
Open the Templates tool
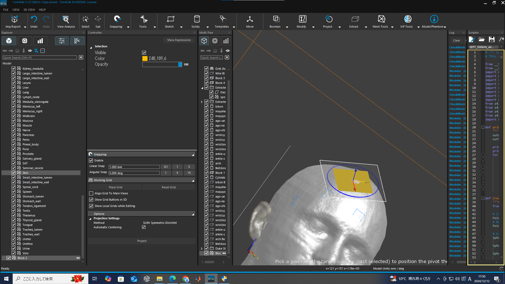(222, 21)
